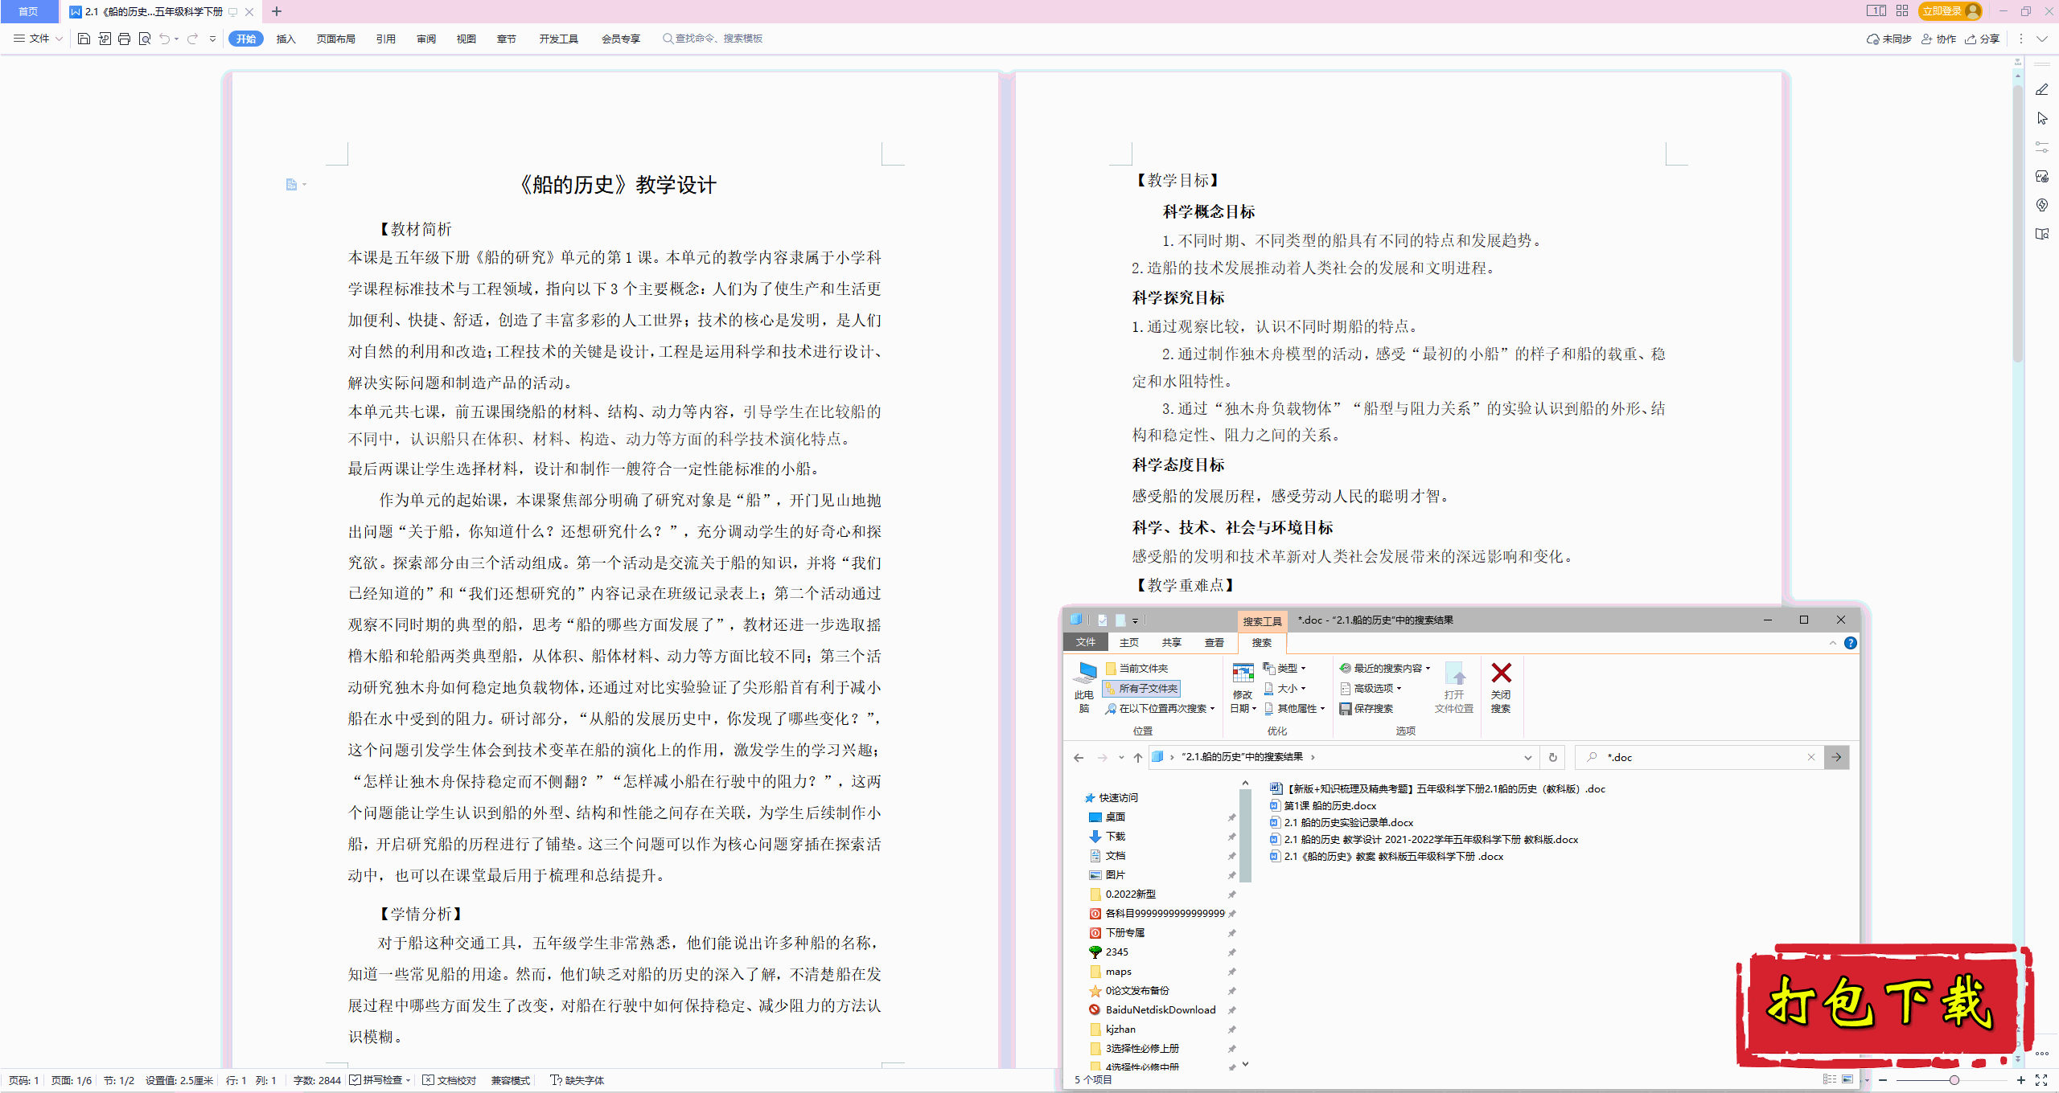
Task: Open the 文件 menu dropdown in WPS
Action: point(38,39)
